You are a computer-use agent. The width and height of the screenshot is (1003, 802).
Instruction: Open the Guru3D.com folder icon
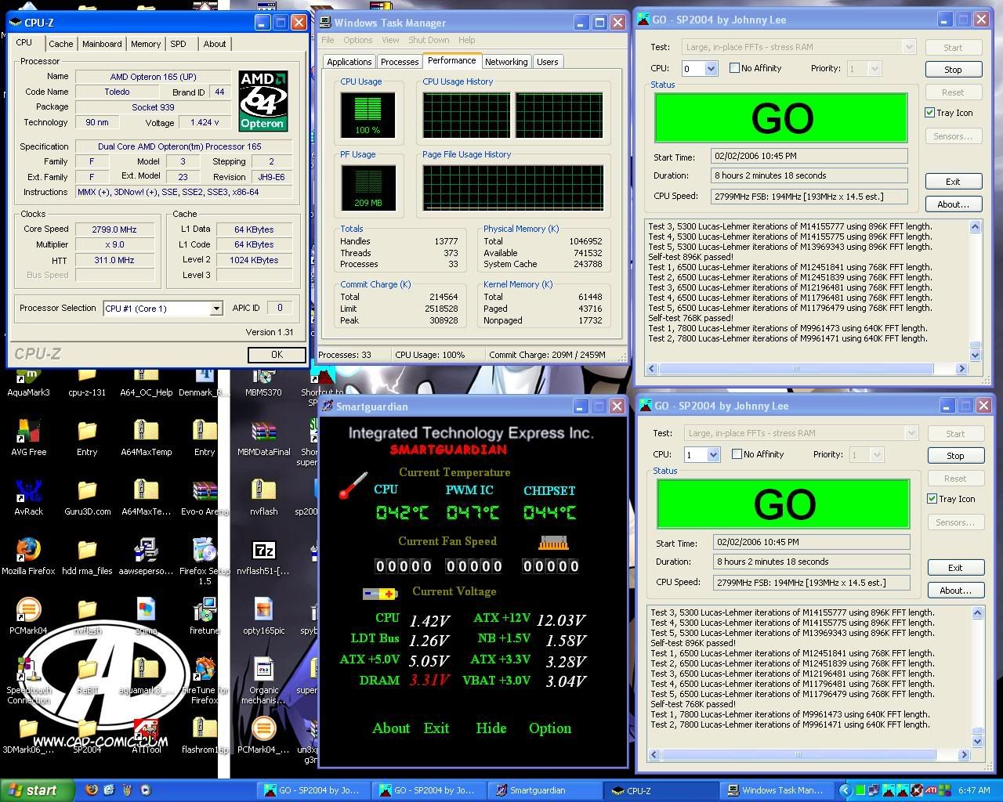[87, 491]
